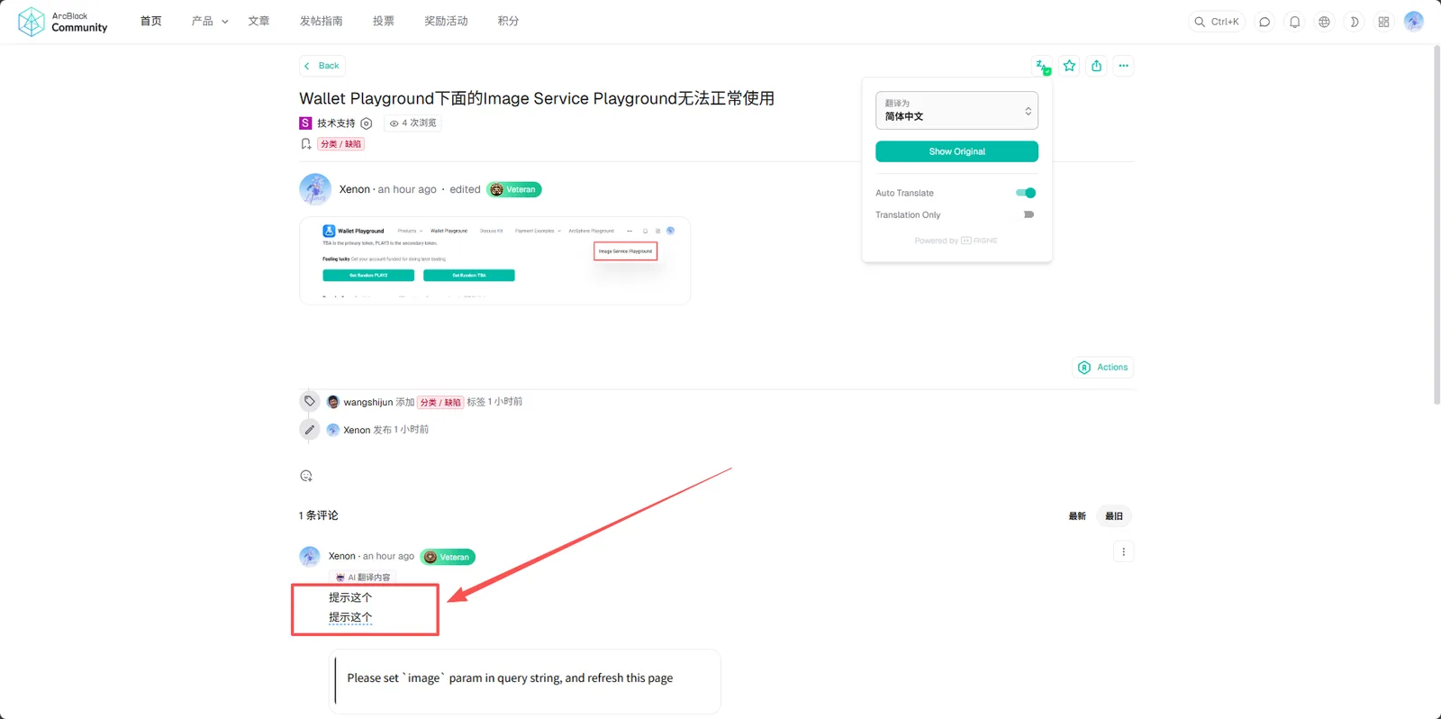Open the Wallet Playground screenshot thumbnail
The image size is (1441, 719).
tap(494, 260)
